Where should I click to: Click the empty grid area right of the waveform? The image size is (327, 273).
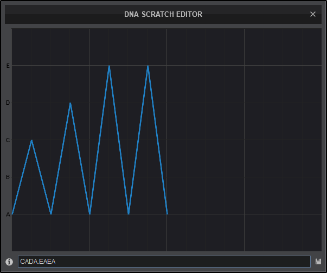coord(244,141)
